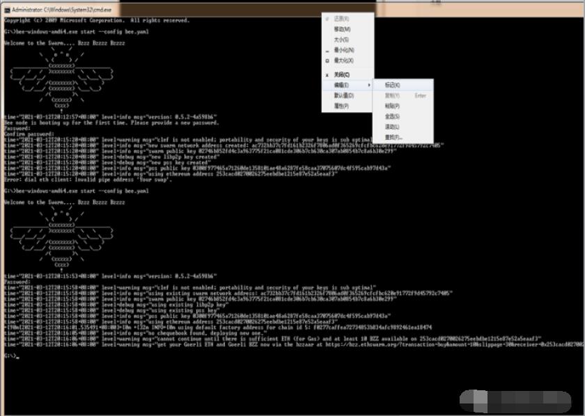Choose 滚动(L) from the edit submenu
Viewport: 585px width, 416px height.
tap(392, 127)
